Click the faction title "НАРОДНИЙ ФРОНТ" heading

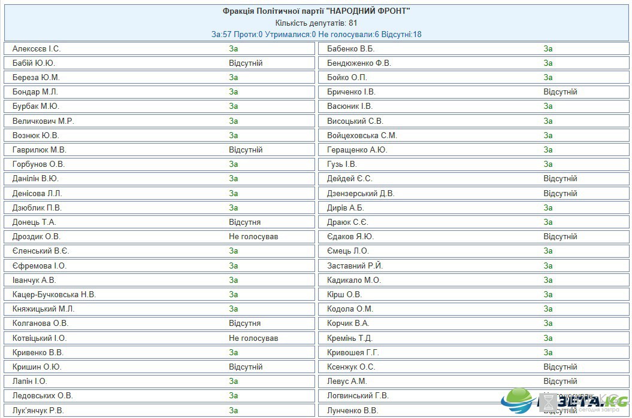tap(316, 11)
